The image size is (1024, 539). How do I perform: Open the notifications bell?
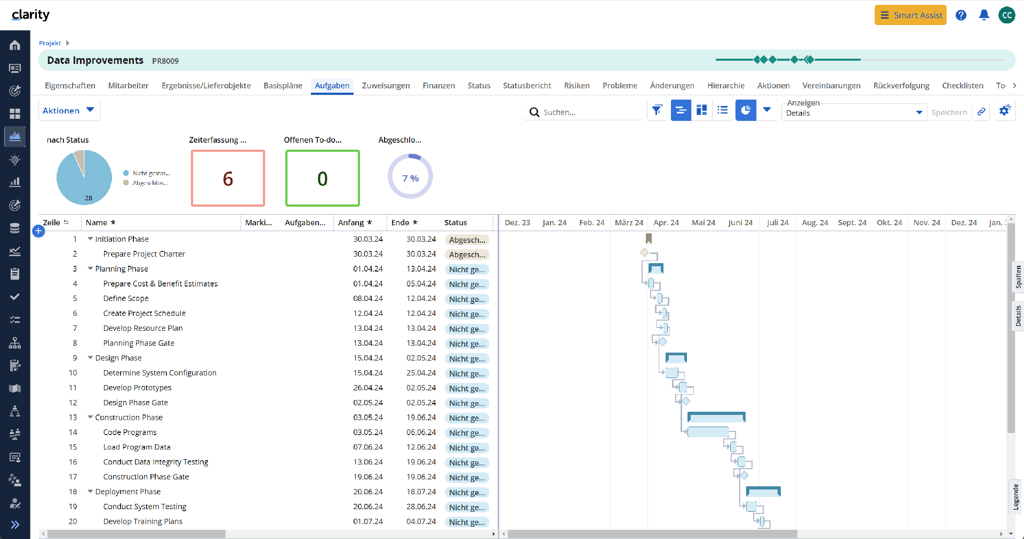click(x=984, y=15)
